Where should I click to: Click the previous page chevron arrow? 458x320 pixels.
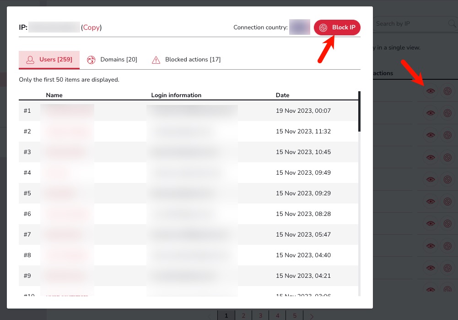210,315
